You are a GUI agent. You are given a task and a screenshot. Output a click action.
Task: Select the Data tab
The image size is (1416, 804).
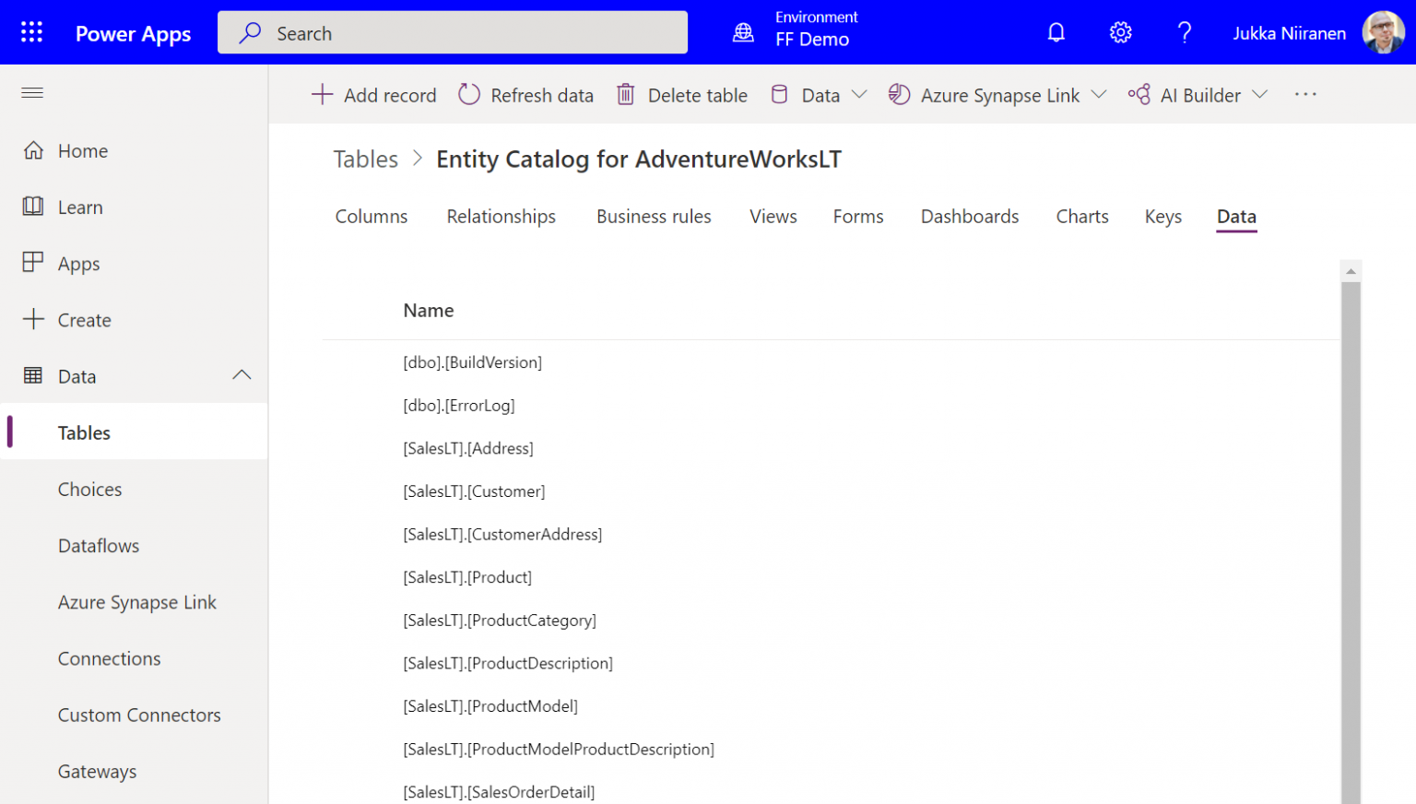pyautogui.click(x=1236, y=217)
